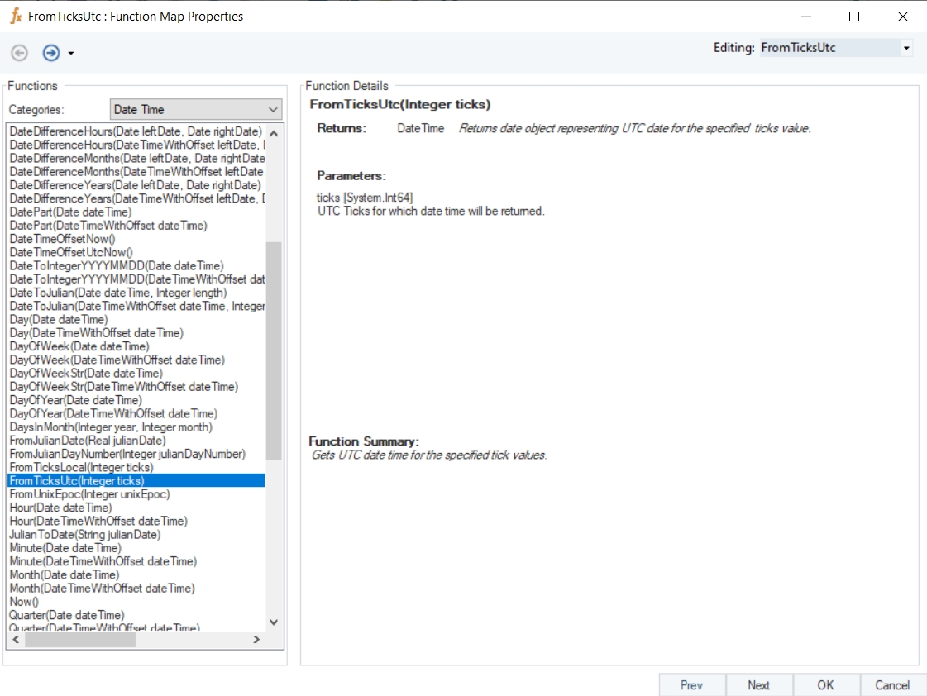Click the back navigation arrow icon
Image resolution: width=927 pixels, height=696 pixels.
pyautogui.click(x=19, y=53)
